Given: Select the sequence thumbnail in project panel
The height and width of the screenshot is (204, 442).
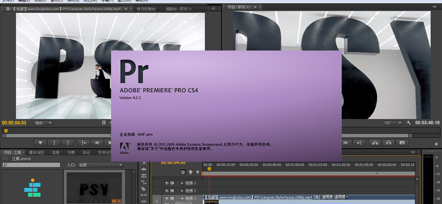Looking at the screenshot, I should point(32,187).
